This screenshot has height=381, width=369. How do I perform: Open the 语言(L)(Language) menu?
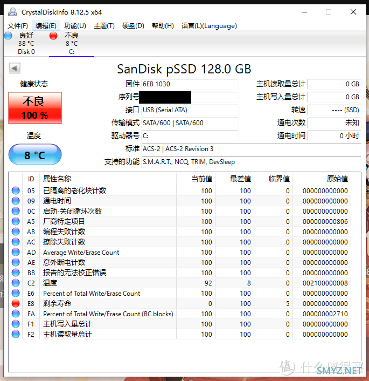pos(209,25)
